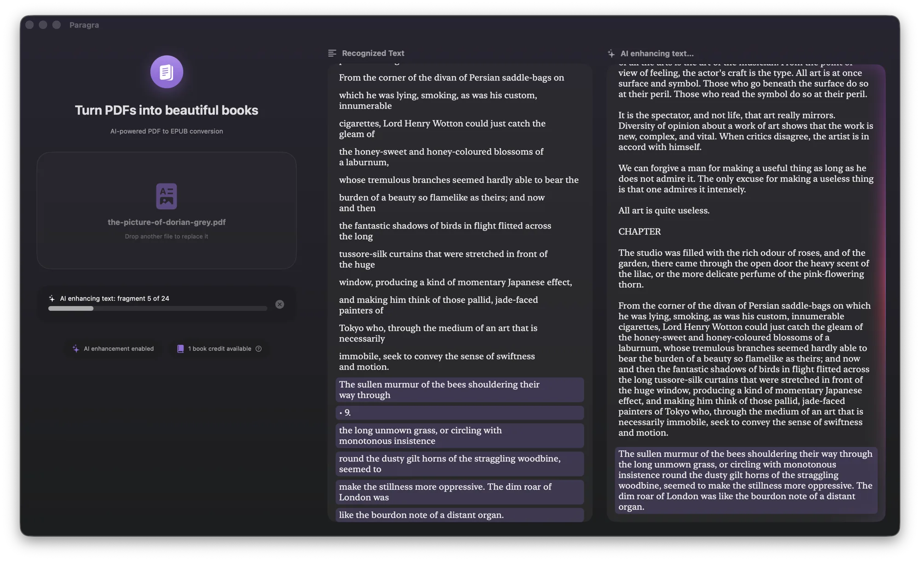Click 'like the bourdon note of a distant organ.'
The width and height of the screenshot is (920, 561).
pyautogui.click(x=460, y=515)
